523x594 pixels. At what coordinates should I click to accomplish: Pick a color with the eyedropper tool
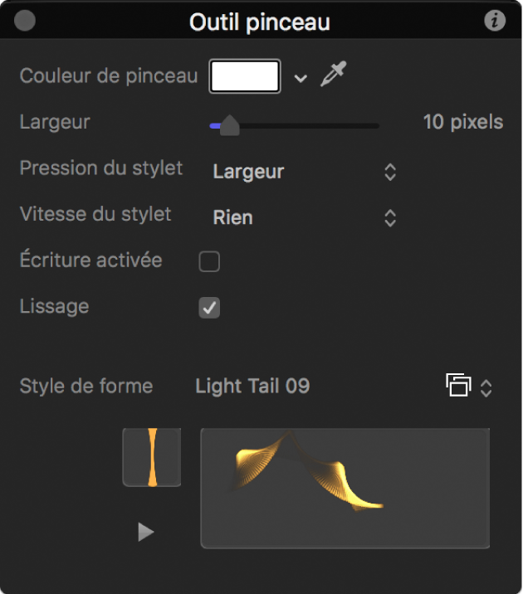(333, 75)
